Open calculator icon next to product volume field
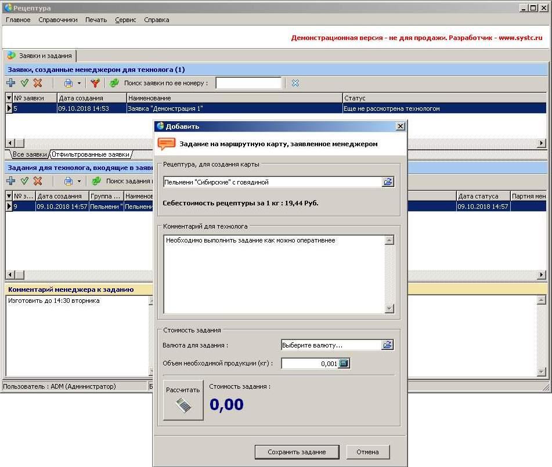552x467 pixels. coord(344,364)
